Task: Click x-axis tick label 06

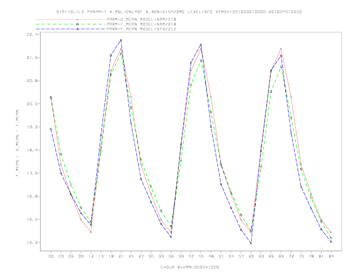Action: (71, 256)
